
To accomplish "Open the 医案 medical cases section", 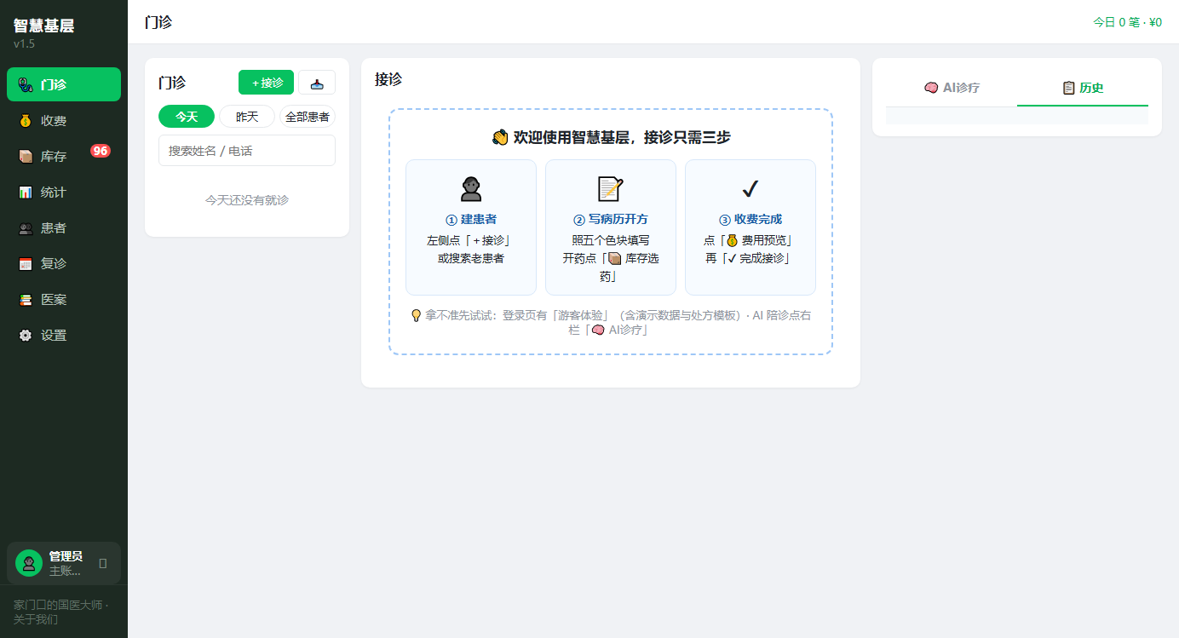I will click(64, 299).
